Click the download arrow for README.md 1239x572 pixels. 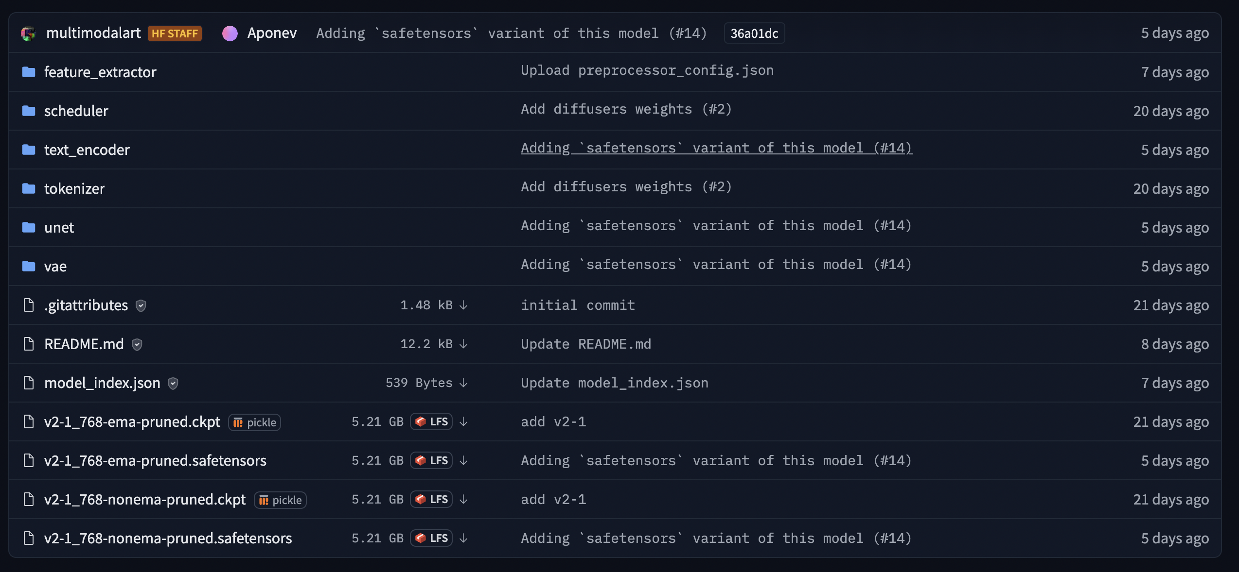point(463,344)
